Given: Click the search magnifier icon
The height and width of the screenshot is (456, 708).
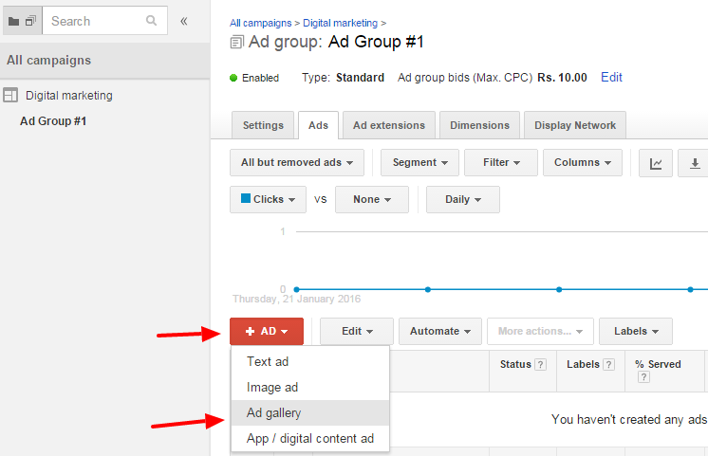Looking at the screenshot, I should tap(152, 21).
